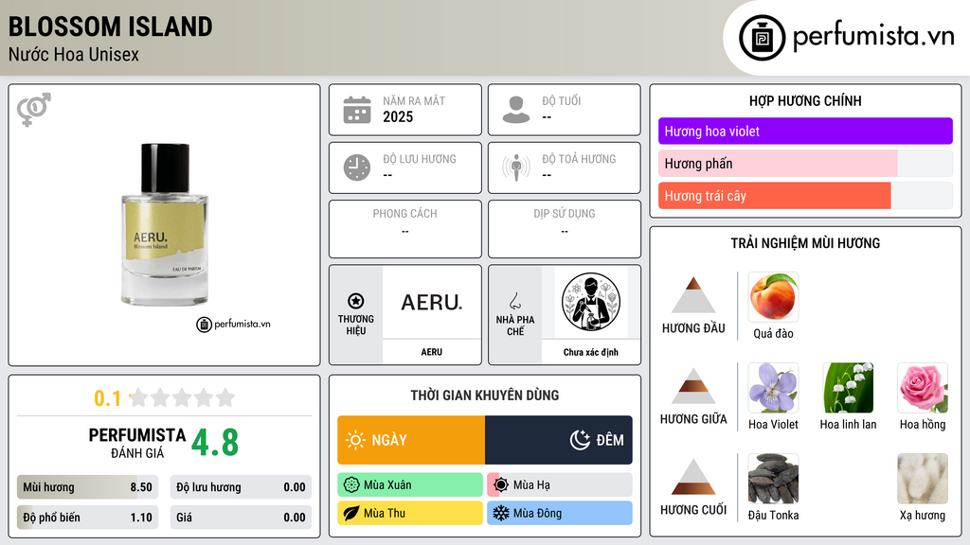This screenshot has width=970, height=545.
Task: Click the Độ phổ biến 1.10 score bar
Action: pos(87,518)
